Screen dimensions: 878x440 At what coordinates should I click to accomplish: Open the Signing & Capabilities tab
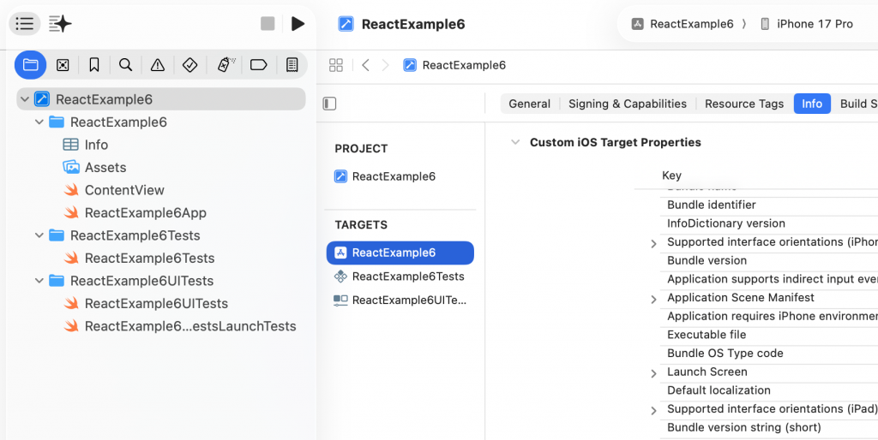tap(627, 104)
